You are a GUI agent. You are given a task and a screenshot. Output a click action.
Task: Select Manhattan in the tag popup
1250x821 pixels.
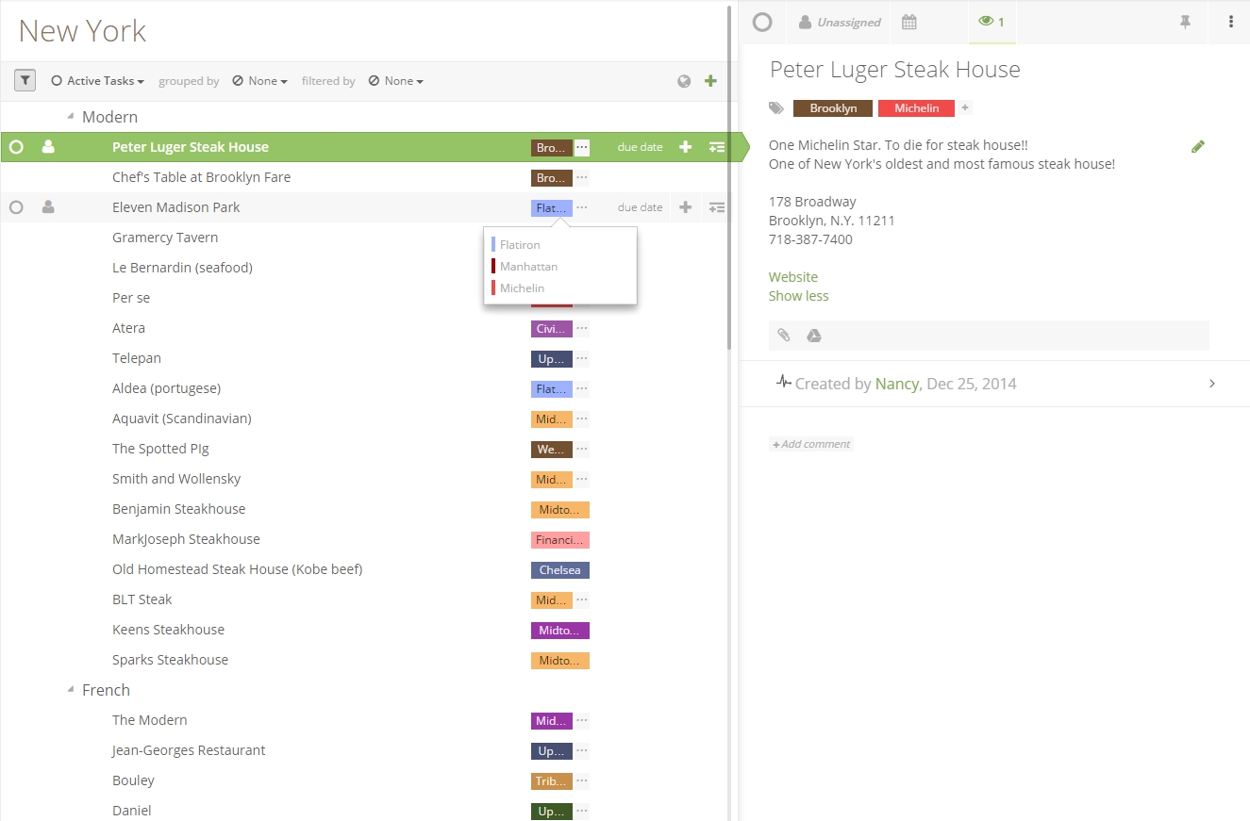[528, 267]
